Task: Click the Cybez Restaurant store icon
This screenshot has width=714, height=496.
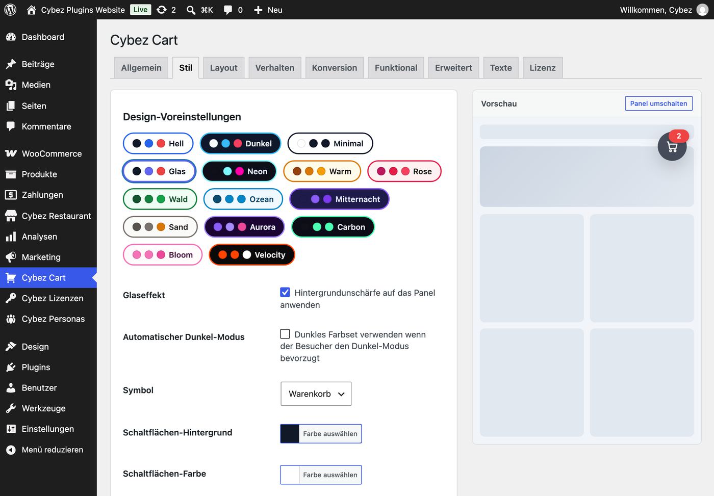Action: [x=11, y=216]
